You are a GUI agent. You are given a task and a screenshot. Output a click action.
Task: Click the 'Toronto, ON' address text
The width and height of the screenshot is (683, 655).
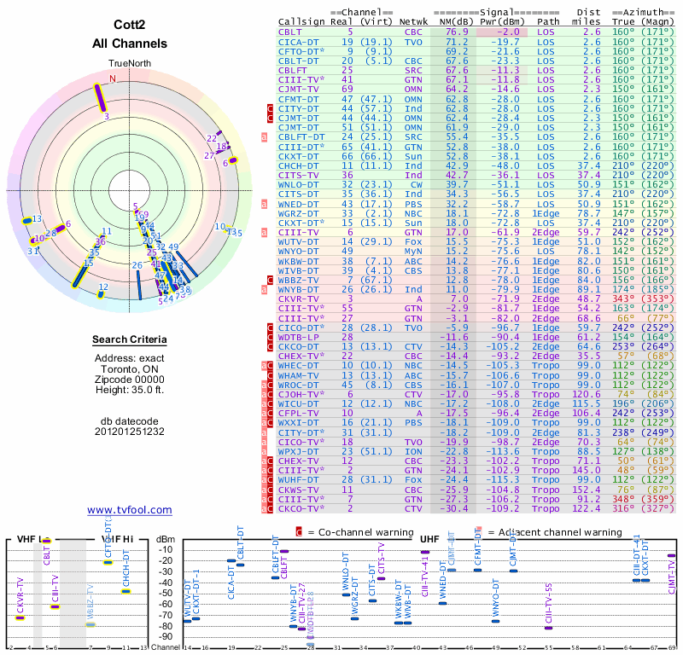130,368
